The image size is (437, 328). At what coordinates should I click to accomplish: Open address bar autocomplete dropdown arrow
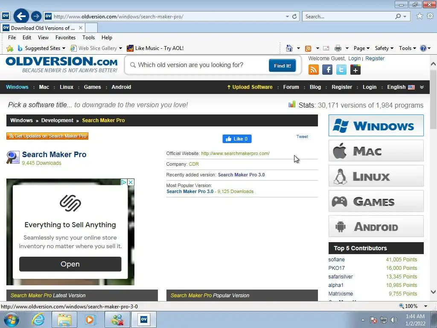[287, 17]
